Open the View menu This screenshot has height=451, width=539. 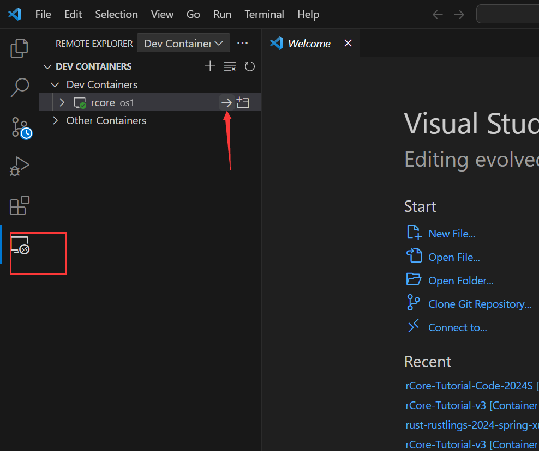162,14
